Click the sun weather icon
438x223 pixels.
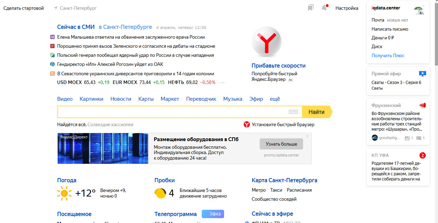[x=64, y=193]
